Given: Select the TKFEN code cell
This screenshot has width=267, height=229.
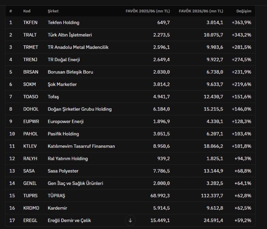Looking at the screenshot, I should 30,23.
